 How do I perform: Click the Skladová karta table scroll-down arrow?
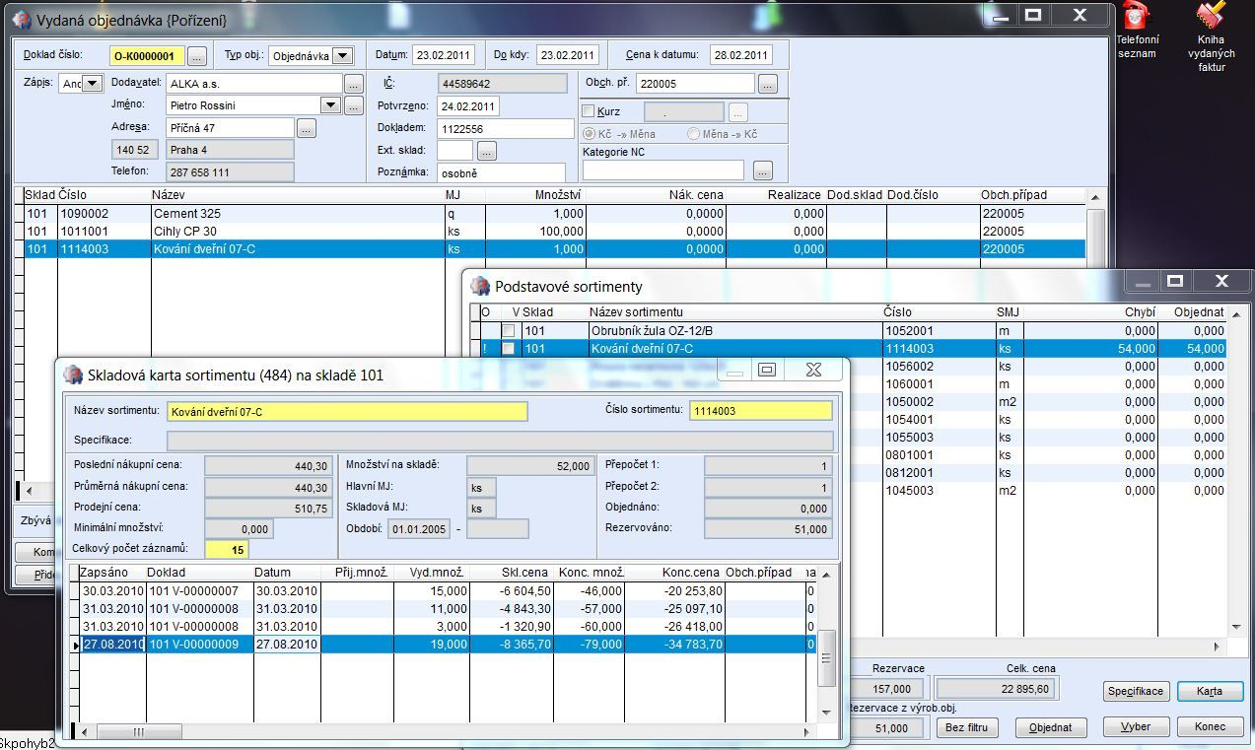pyautogui.click(x=827, y=713)
